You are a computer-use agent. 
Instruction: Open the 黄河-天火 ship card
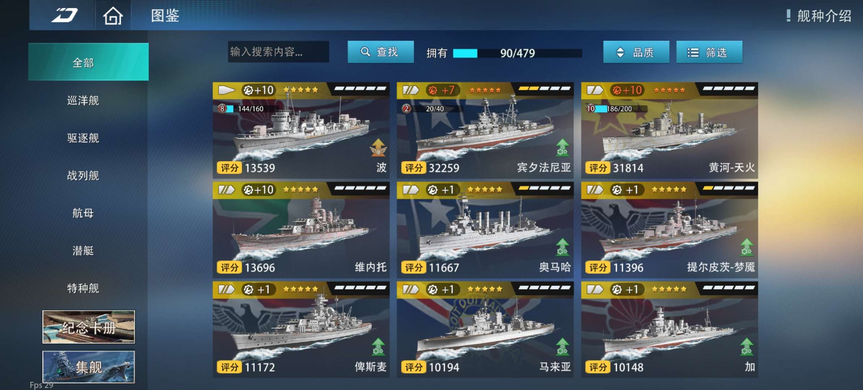pos(669,130)
